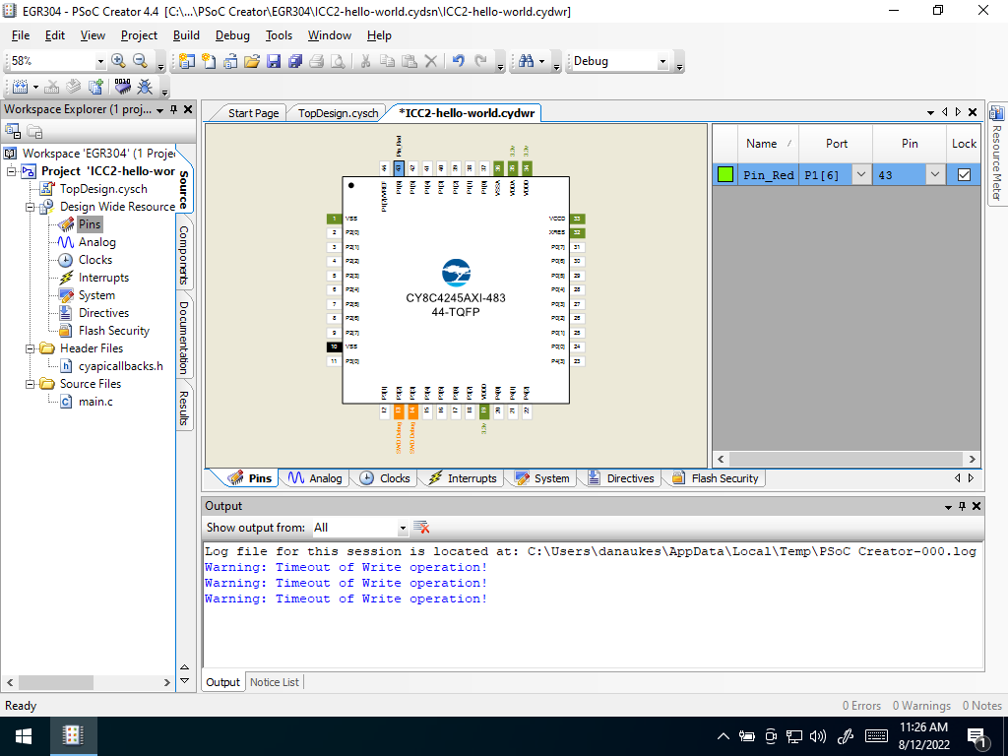The width and height of the screenshot is (1008, 756).
Task: Click the Open file folder icon
Action: tap(252, 61)
